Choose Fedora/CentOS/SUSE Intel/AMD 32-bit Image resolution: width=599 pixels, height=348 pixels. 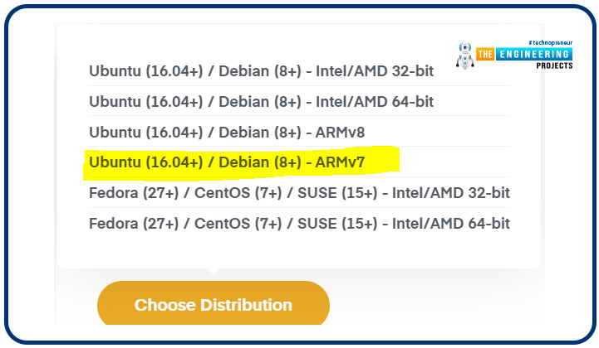[x=299, y=193]
